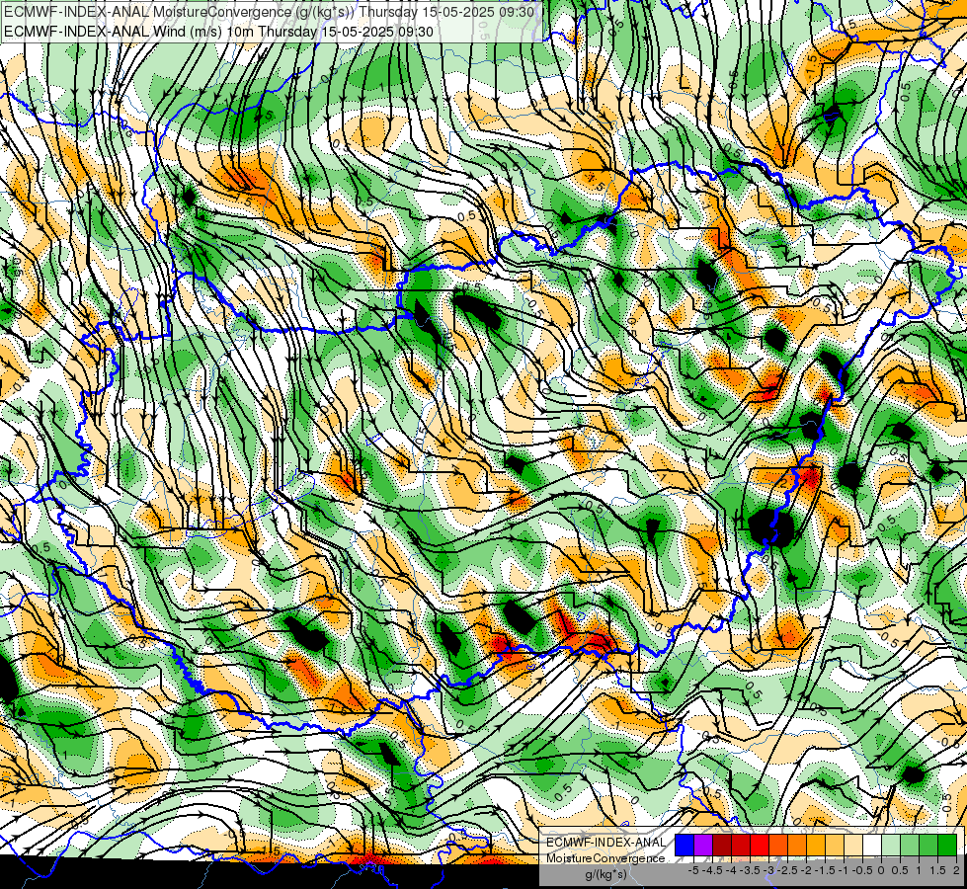Viewport: 967px width, 889px height.
Task: Select the legend swatch between -4 and -3.5
Action: click(x=741, y=845)
